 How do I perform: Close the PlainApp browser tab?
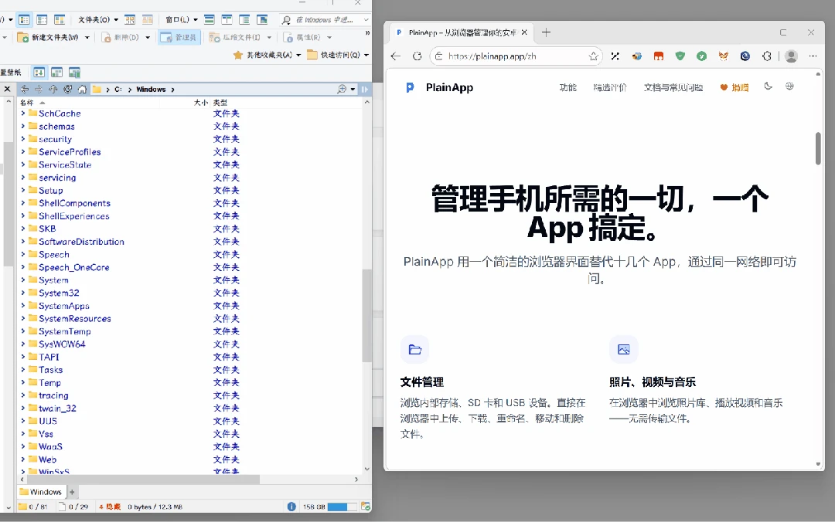coord(524,32)
